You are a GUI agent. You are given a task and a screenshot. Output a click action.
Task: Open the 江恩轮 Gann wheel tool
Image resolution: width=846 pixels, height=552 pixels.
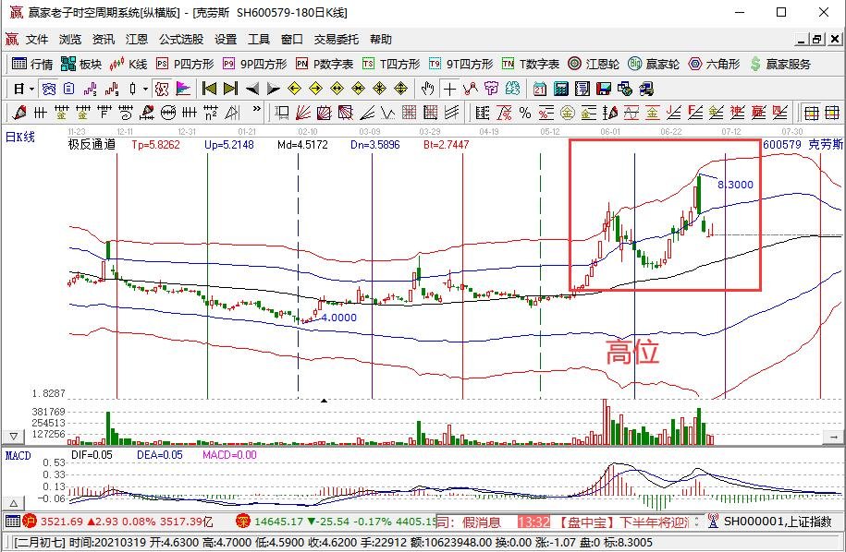tap(581, 65)
